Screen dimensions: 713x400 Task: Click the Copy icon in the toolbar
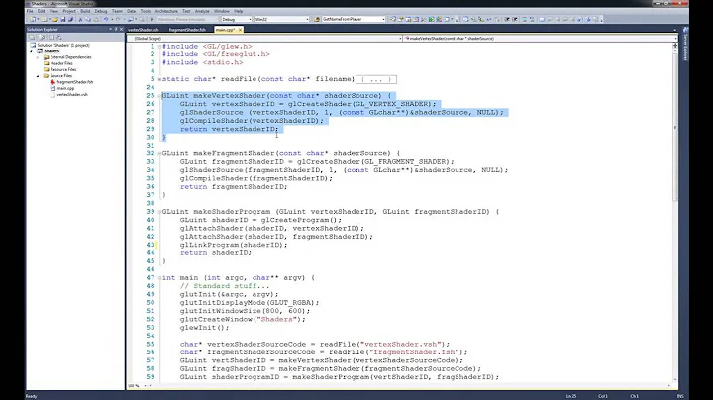[88, 19]
